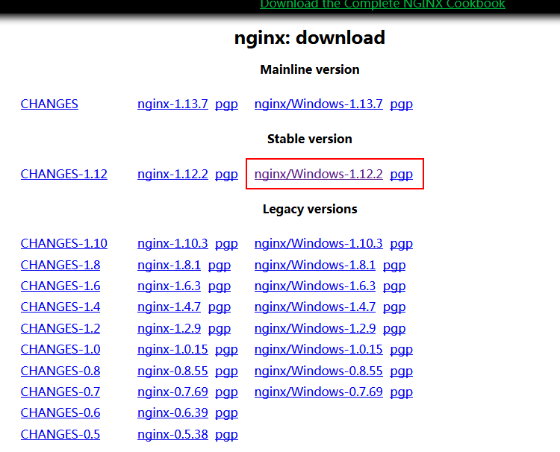Open CHANGES-1.6 link
Image resolution: width=560 pixels, height=452 pixels.
pos(60,286)
